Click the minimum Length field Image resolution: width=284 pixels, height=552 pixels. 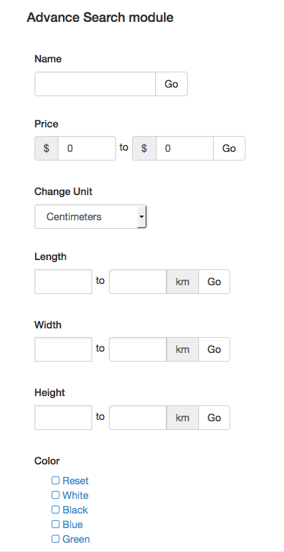click(x=63, y=281)
